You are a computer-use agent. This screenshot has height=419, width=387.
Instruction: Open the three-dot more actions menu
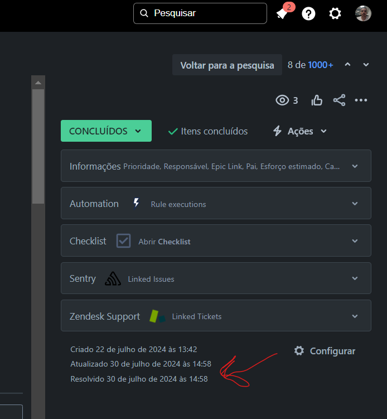[x=361, y=100]
